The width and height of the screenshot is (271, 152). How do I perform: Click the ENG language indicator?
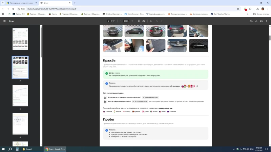point(252,149)
